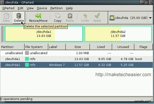Open the device selector dropdown arrow

[x=150, y=18]
